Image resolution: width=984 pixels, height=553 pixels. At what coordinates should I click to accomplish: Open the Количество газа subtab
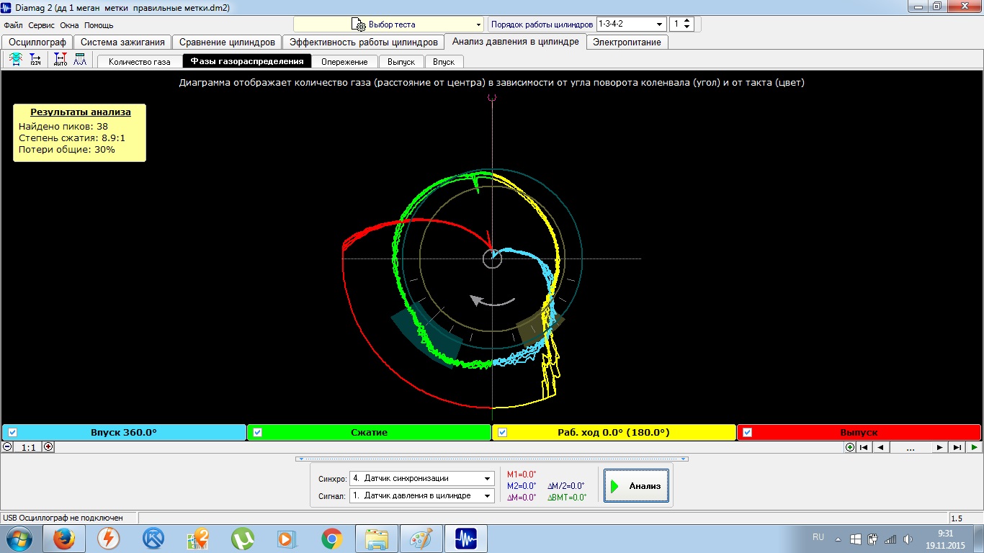tap(140, 61)
